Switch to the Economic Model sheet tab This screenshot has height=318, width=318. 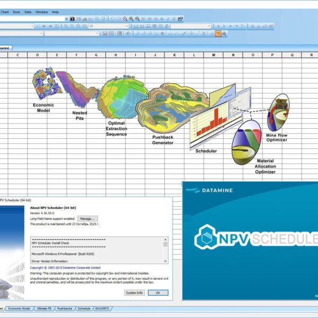click(x=19, y=308)
